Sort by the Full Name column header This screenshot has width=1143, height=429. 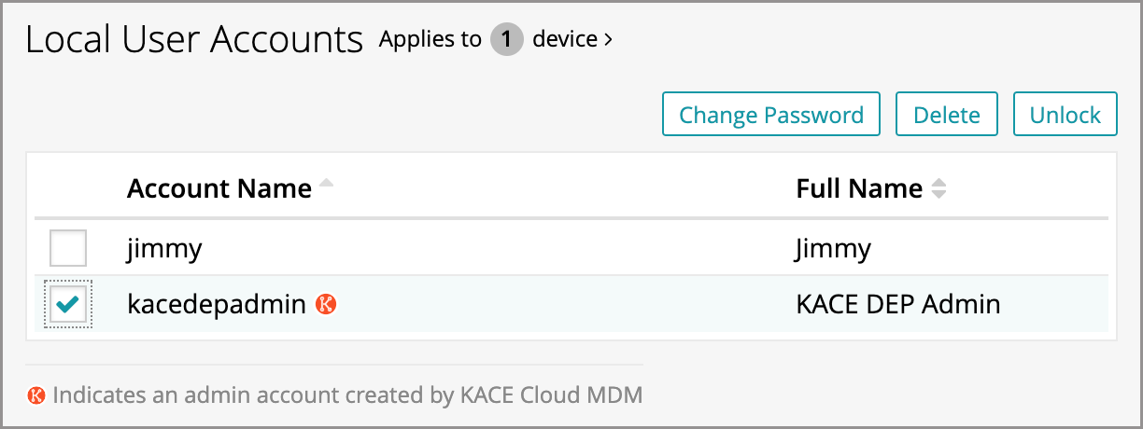pos(859,188)
